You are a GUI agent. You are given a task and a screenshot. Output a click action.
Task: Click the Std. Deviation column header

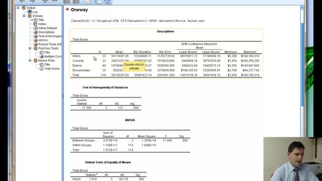[x=142, y=52]
